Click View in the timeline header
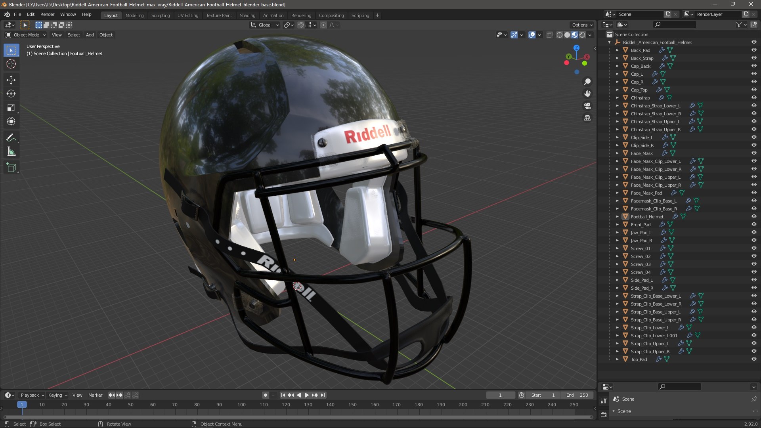This screenshot has width=761, height=428. [77, 395]
